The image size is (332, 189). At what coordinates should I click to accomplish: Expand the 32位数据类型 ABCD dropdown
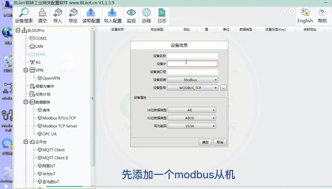[192, 118]
